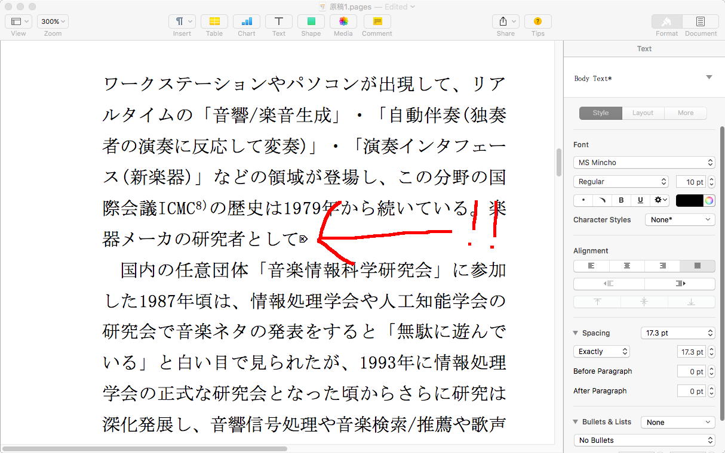The width and height of the screenshot is (725, 453).
Task: Toggle bold text formatting
Action: 621,200
